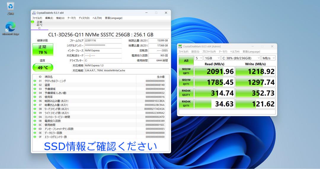320x169 pixels.
Task: Open the Microsoft Edge desktop shortcut
Action: pyautogui.click(x=10, y=28)
